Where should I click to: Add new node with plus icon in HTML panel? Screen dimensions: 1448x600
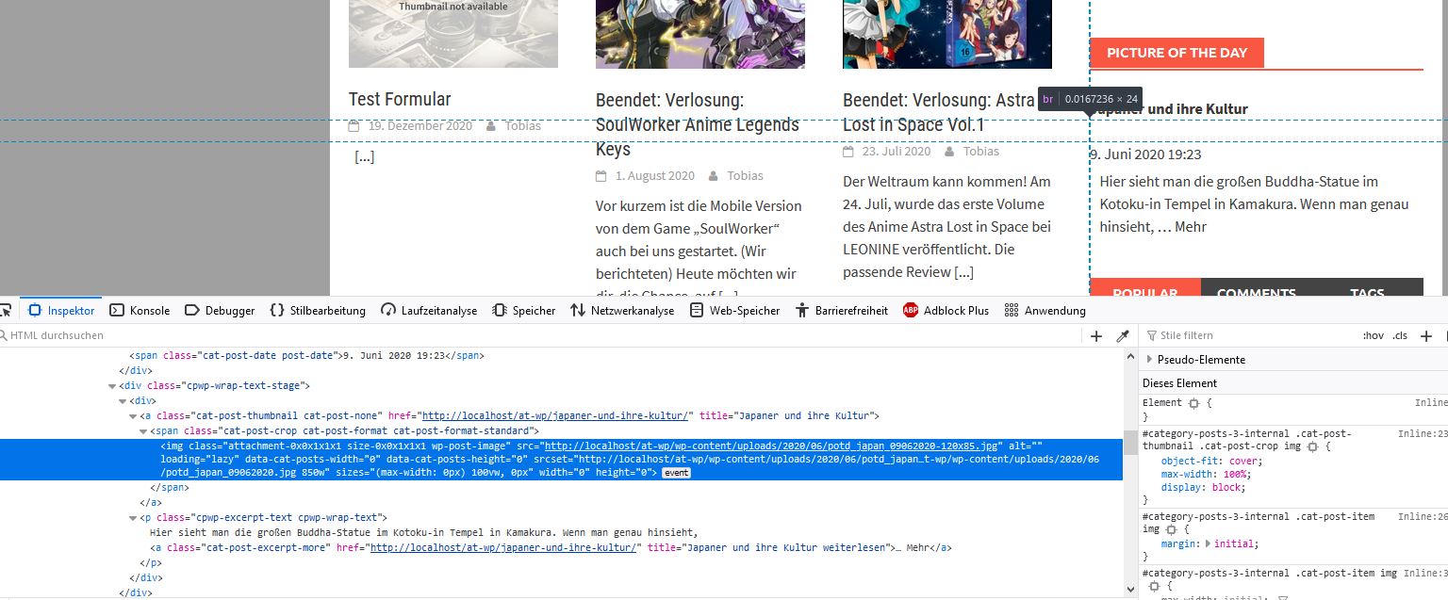pos(1096,336)
